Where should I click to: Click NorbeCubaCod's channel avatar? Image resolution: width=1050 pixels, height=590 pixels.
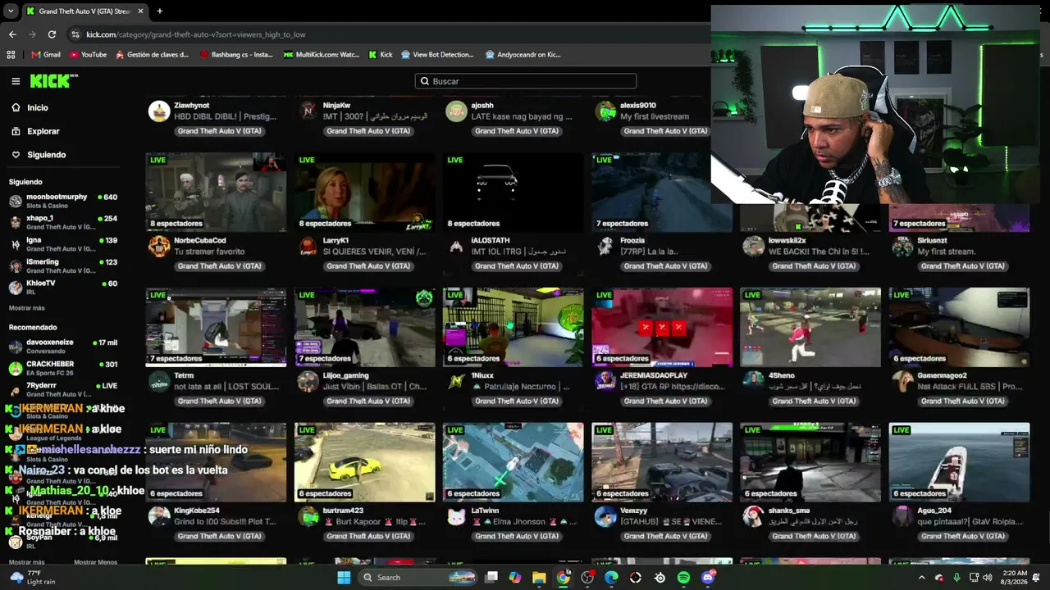(x=158, y=247)
